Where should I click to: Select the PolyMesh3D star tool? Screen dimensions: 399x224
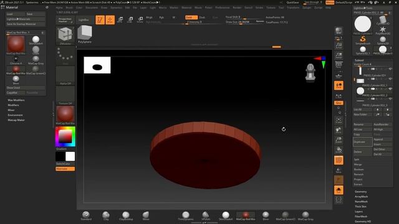coord(383,30)
